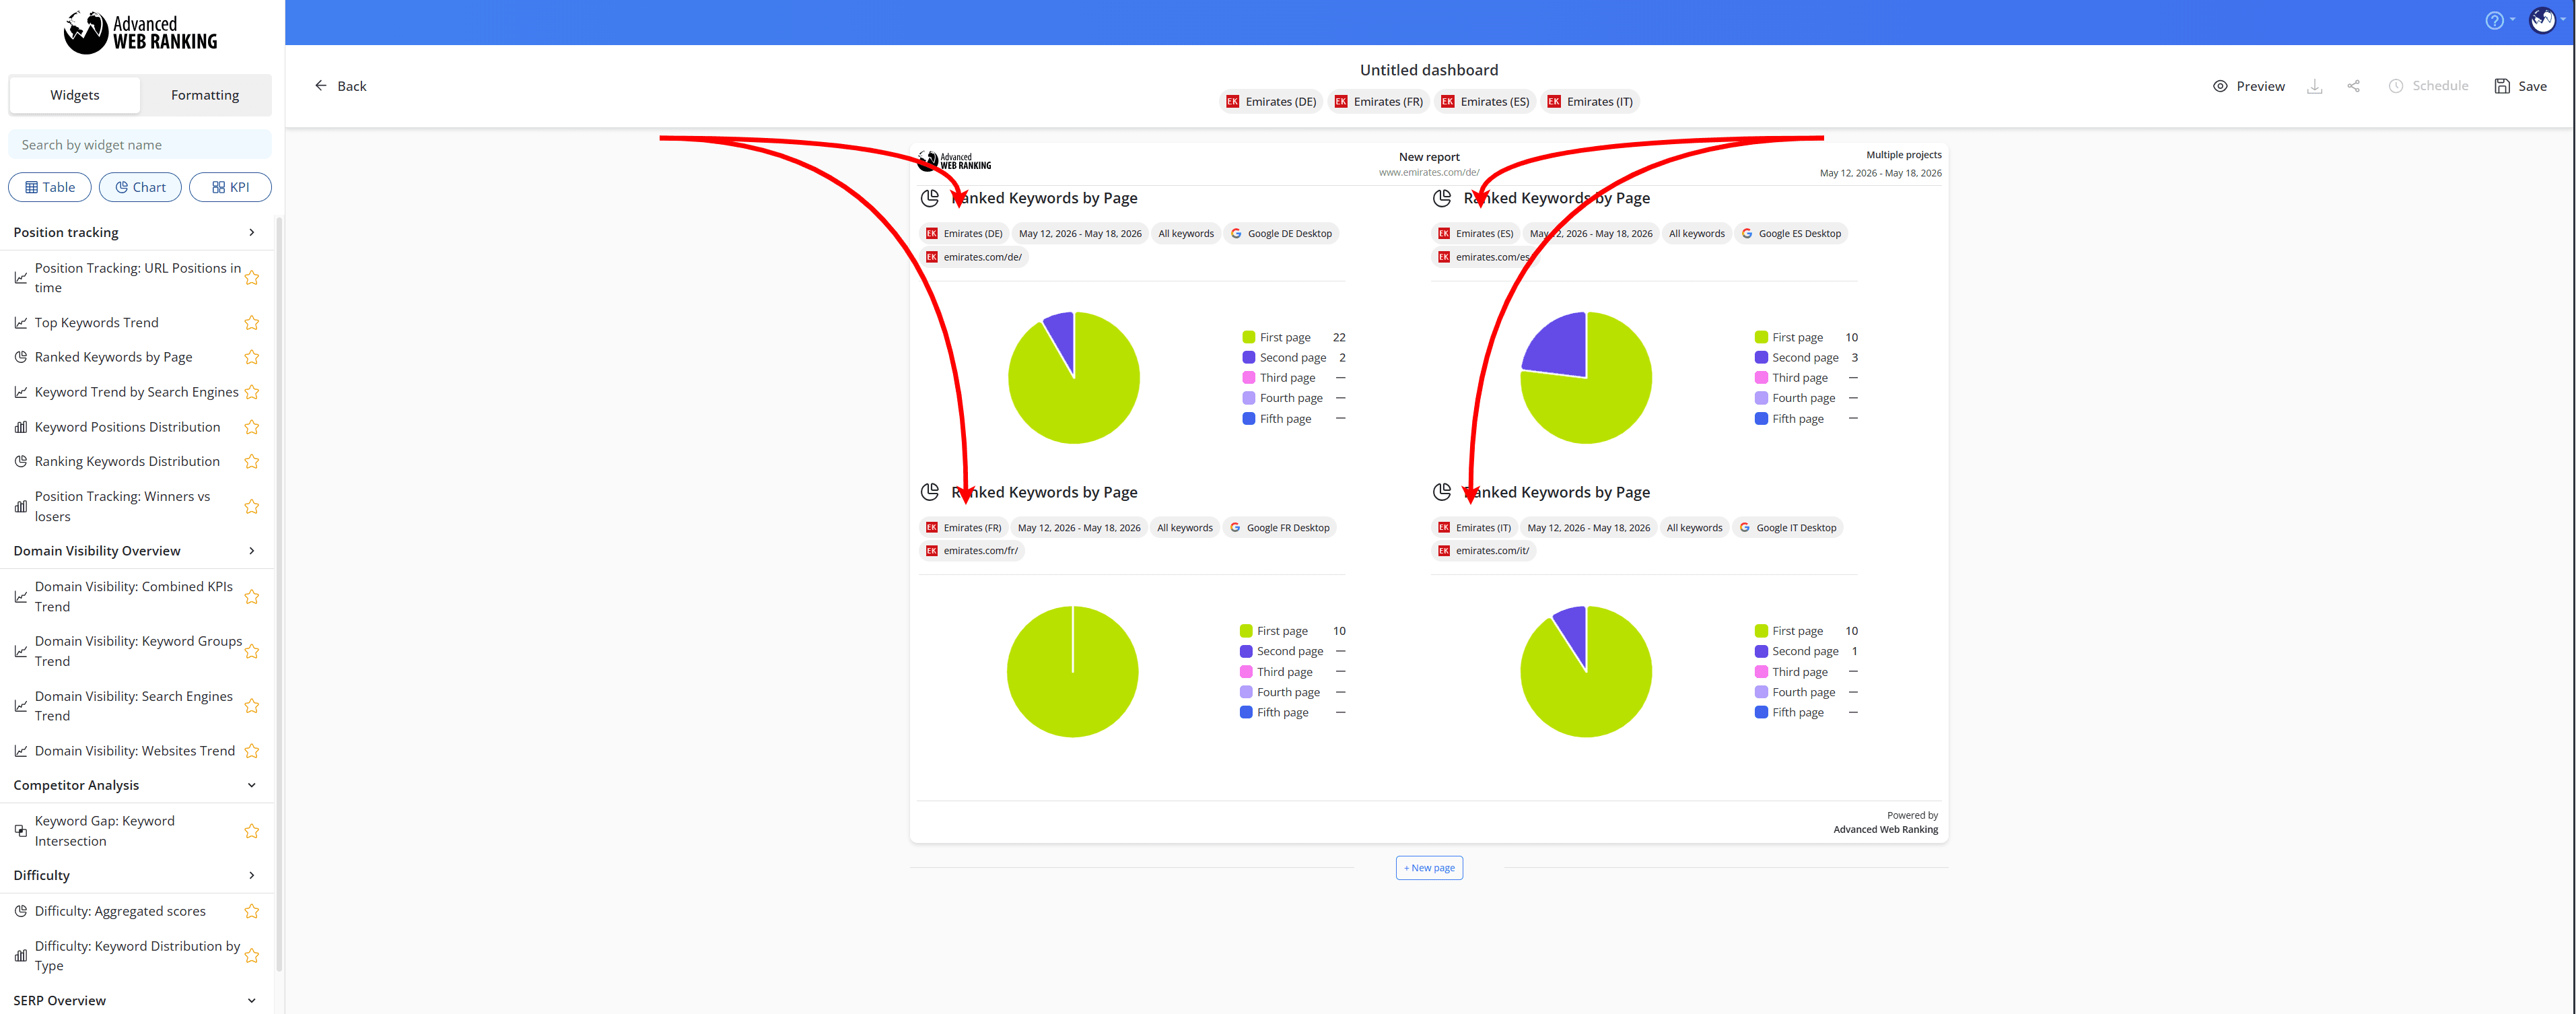The image size is (2576, 1014).
Task: Expand the Domain Visibility Overview section
Action: coord(251,551)
